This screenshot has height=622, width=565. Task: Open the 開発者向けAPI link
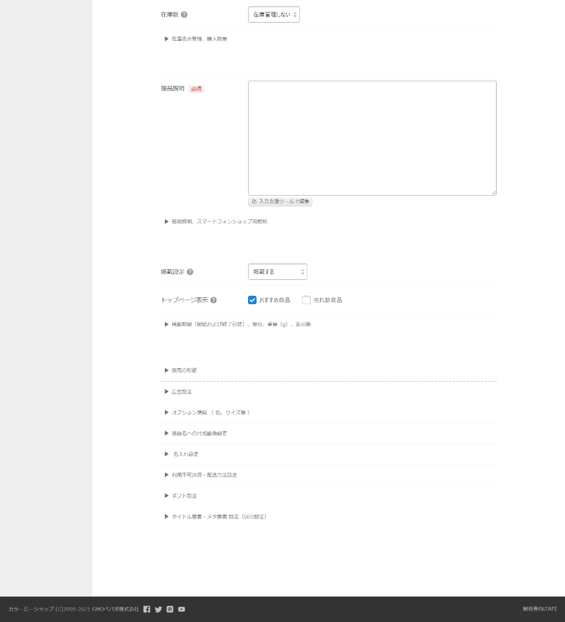pos(540,609)
